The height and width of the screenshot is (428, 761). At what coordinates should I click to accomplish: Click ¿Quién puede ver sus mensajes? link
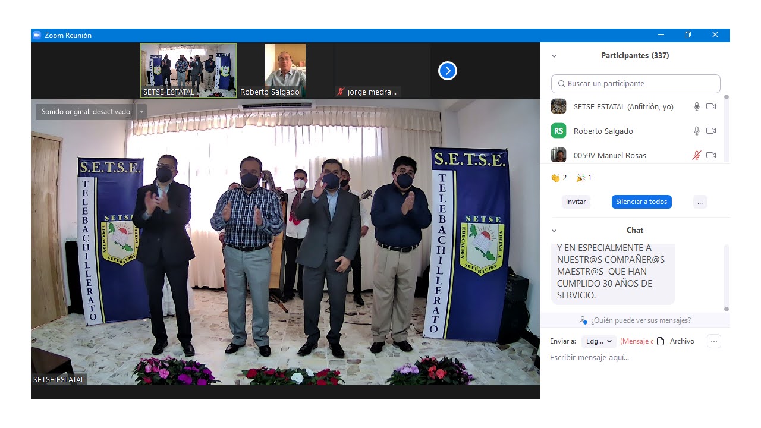pos(641,320)
